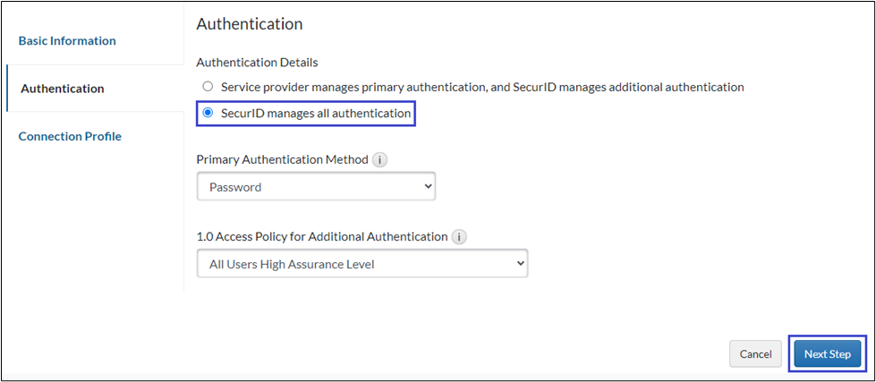Select the 'Service provider manages primary authentication' radio button
Screen dimensions: 876x382
208,87
